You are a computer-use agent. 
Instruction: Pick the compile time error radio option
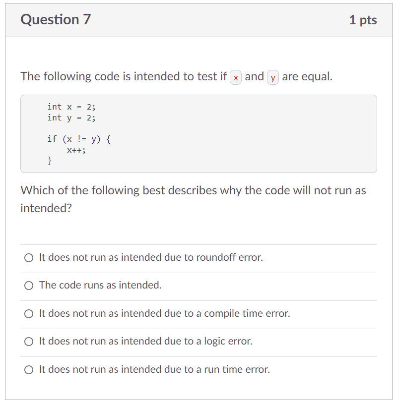tap(29, 314)
